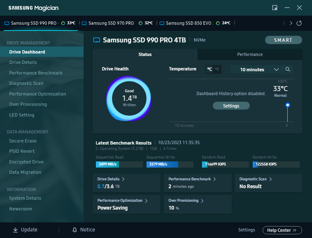
Task: Open Secure Erase in the sidebar
Action: point(23,141)
